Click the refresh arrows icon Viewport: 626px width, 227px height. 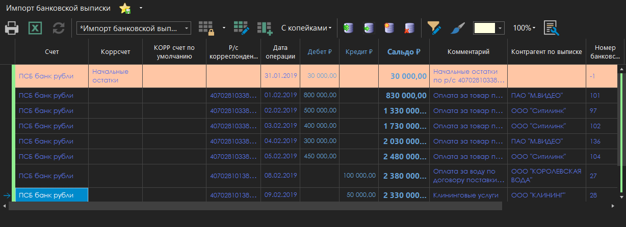click(59, 28)
